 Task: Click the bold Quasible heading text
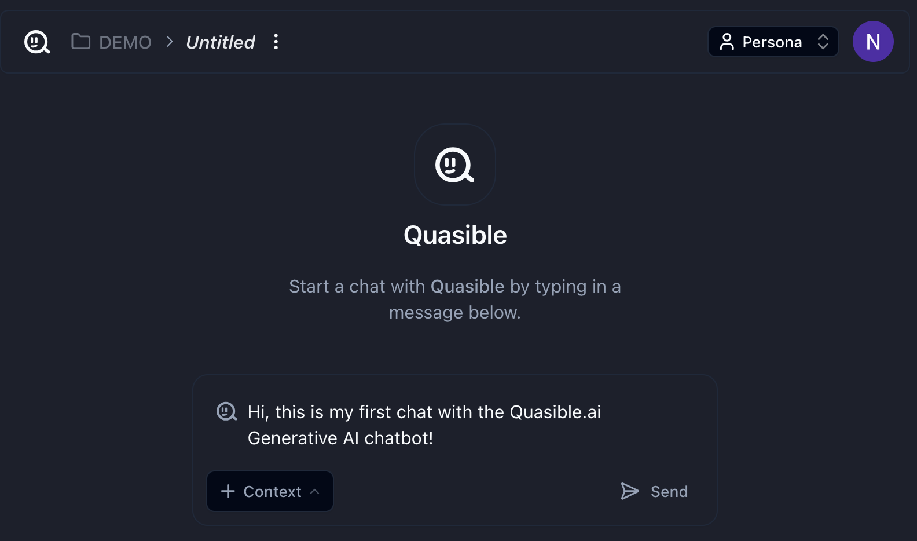click(455, 235)
